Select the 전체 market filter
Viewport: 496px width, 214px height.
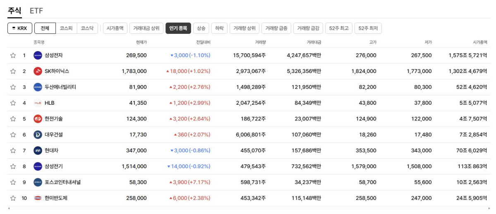[45, 28]
